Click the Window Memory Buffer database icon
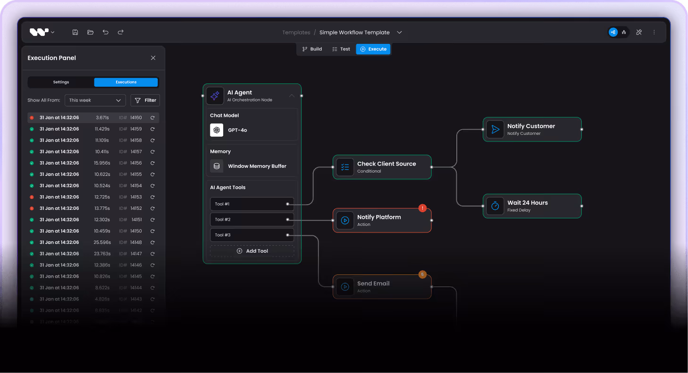 coord(216,166)
